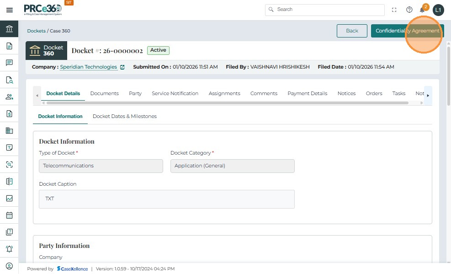Open the Docket Dates & Milestones tab
Screen dimensions: 451x274
pos(125,116)
